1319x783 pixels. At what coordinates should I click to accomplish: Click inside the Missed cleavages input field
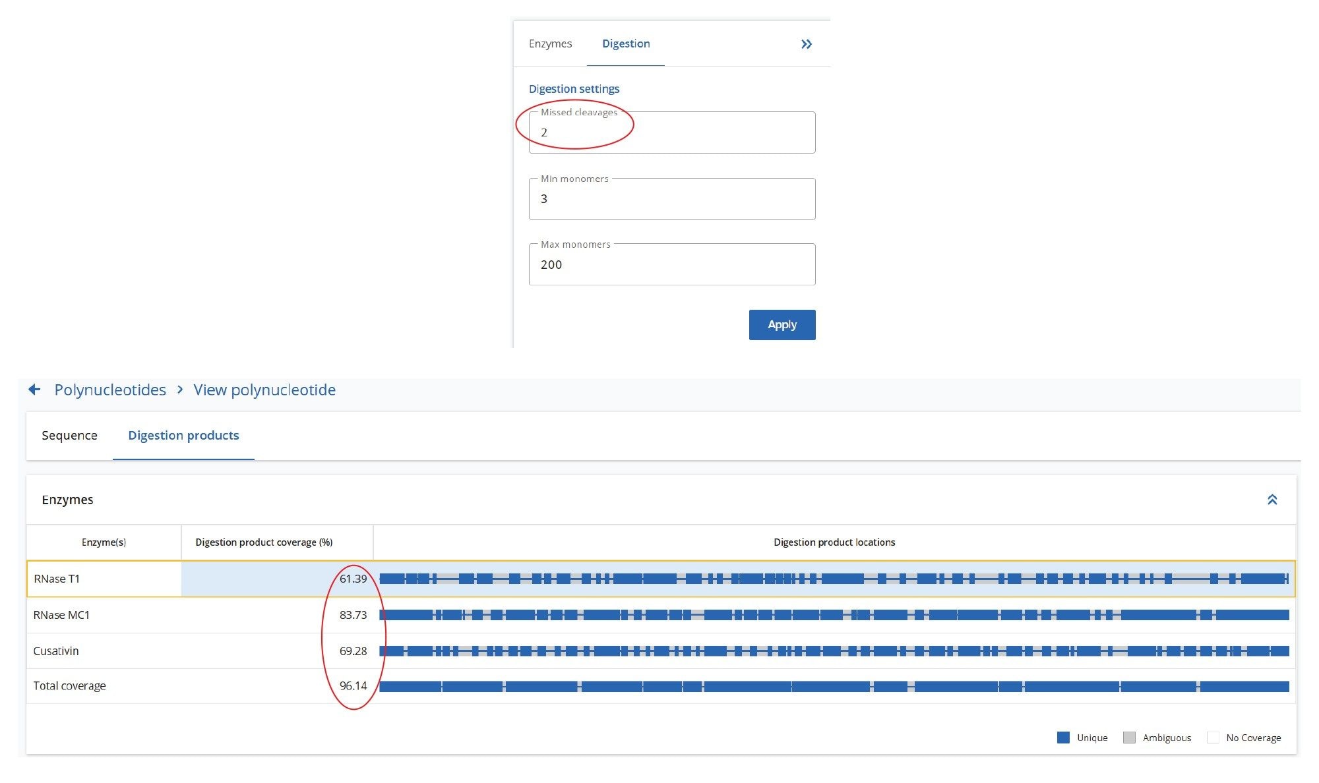point(671,132)
